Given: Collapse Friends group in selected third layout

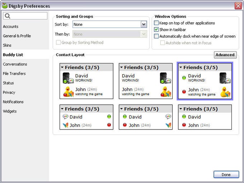Looking at the screenshot, I should 180,67.
